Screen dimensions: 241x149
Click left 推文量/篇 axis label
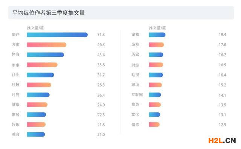(x=35, y=28)
